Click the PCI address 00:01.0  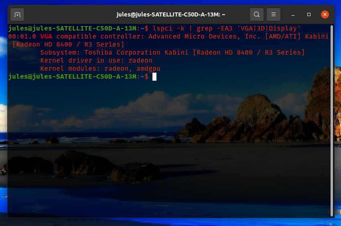coord(22,37)
